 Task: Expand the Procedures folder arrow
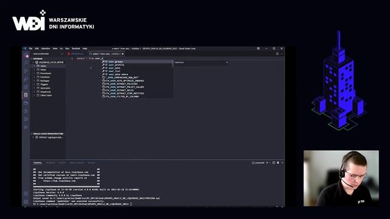35,74
